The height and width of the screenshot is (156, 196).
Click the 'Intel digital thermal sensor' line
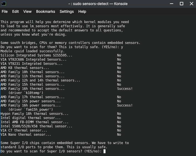coord(31,118)
